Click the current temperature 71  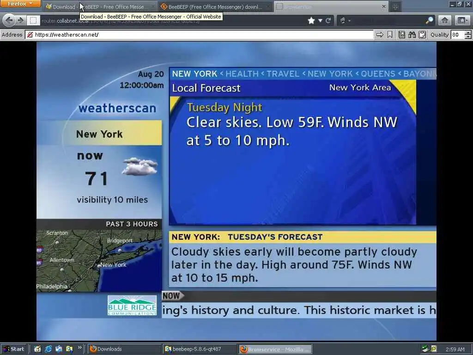tap(96, 178)
